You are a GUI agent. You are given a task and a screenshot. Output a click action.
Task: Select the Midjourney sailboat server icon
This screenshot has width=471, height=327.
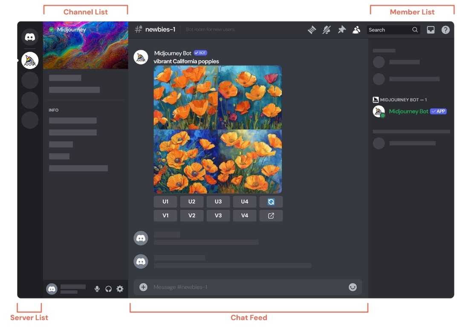(x=30, y=60)
